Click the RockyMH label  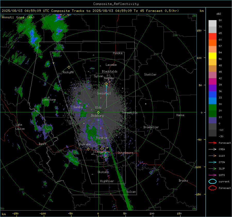[68, 72]
